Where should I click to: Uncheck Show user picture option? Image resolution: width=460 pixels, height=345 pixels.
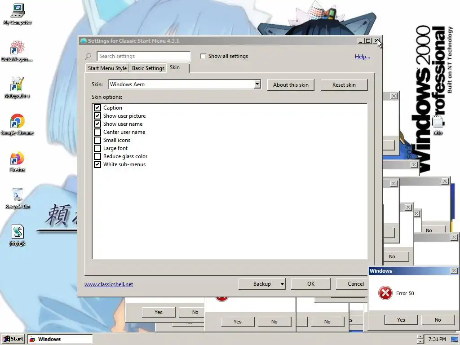(97, 116)
